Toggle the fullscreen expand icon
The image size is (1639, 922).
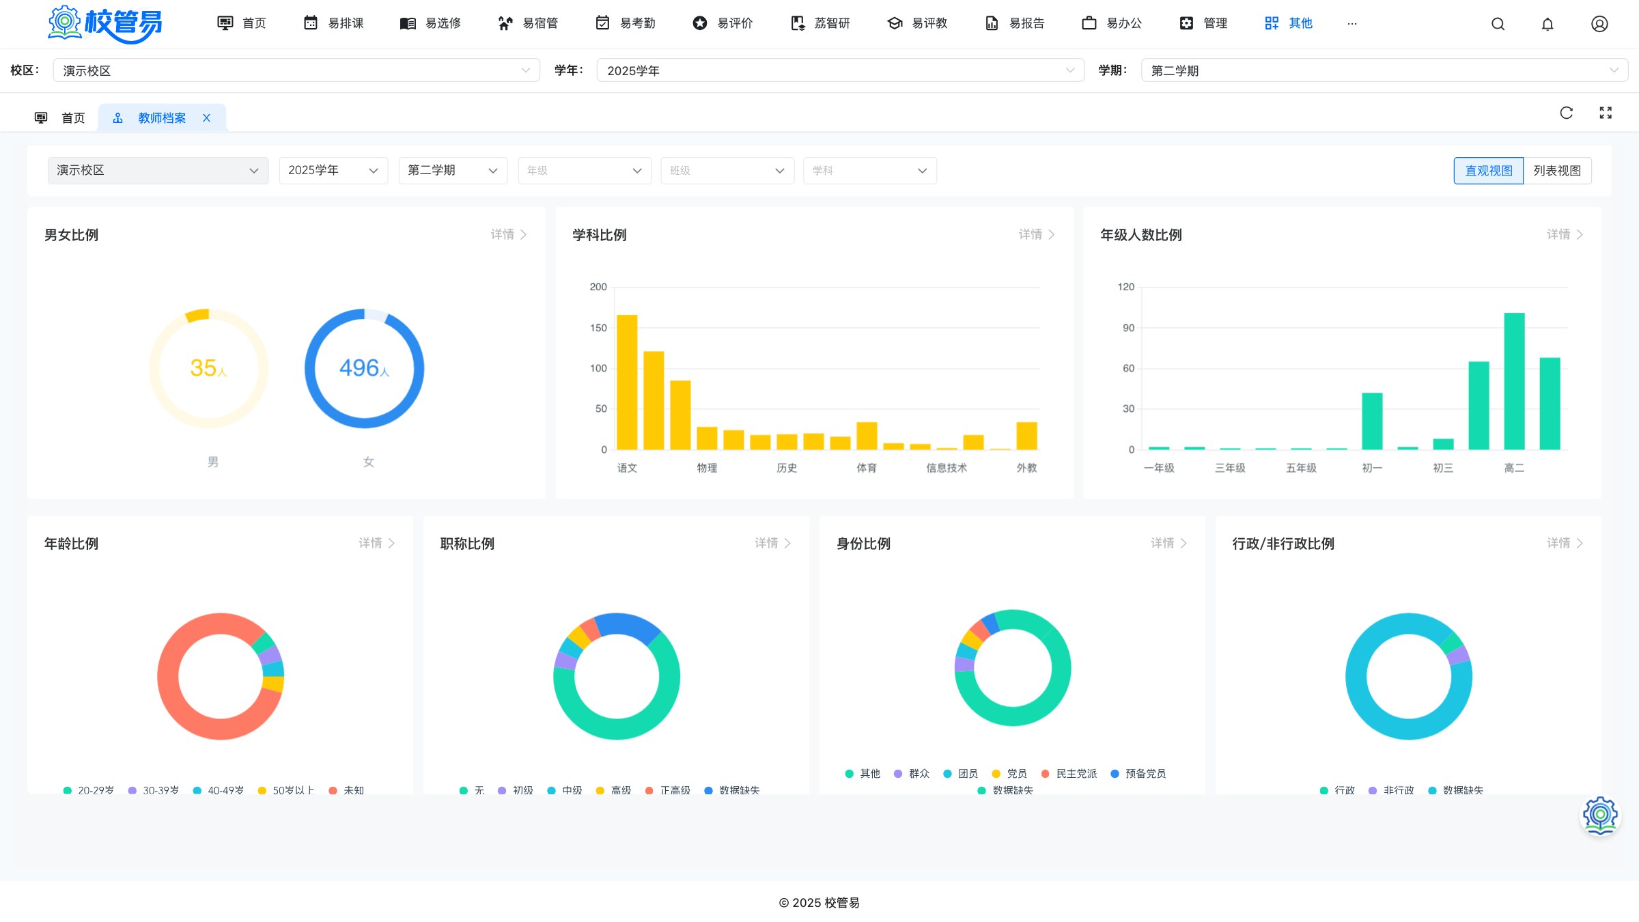pos(1606,113)
